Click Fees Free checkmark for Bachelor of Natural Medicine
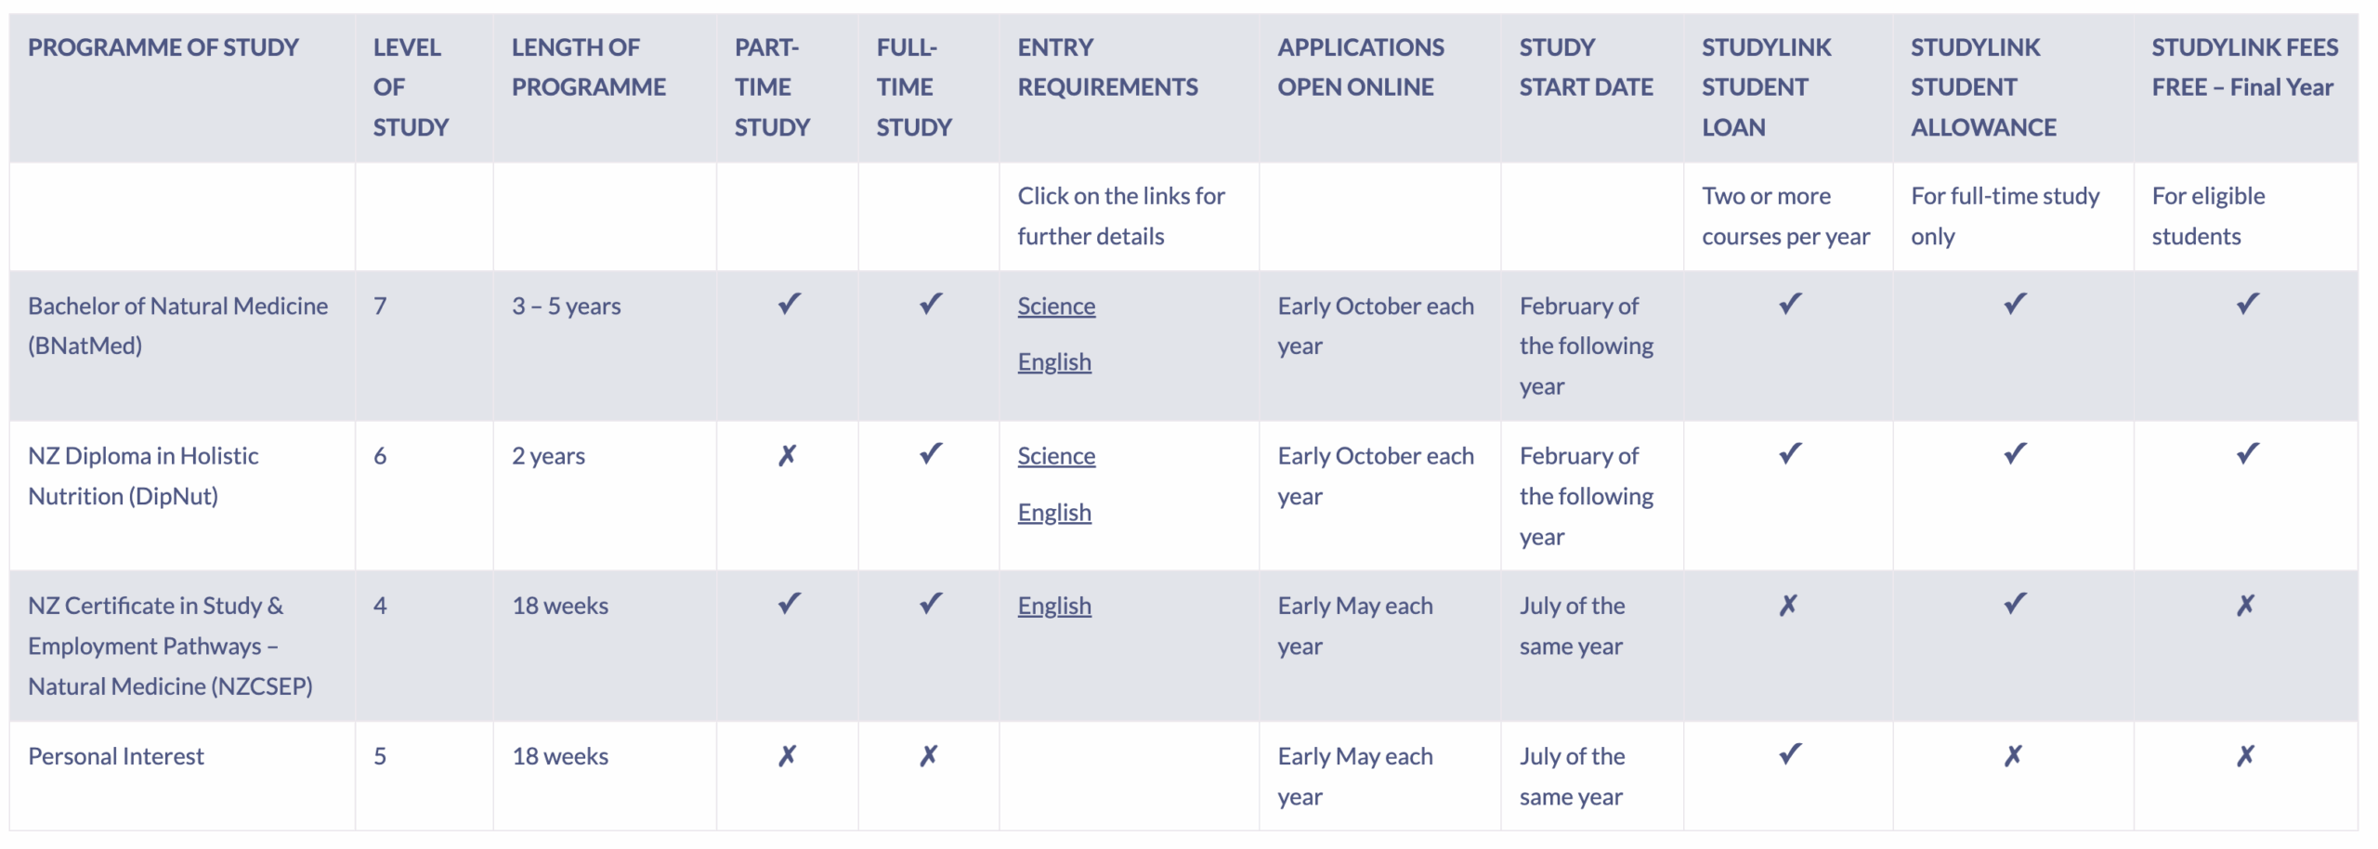 (2247, 304)
